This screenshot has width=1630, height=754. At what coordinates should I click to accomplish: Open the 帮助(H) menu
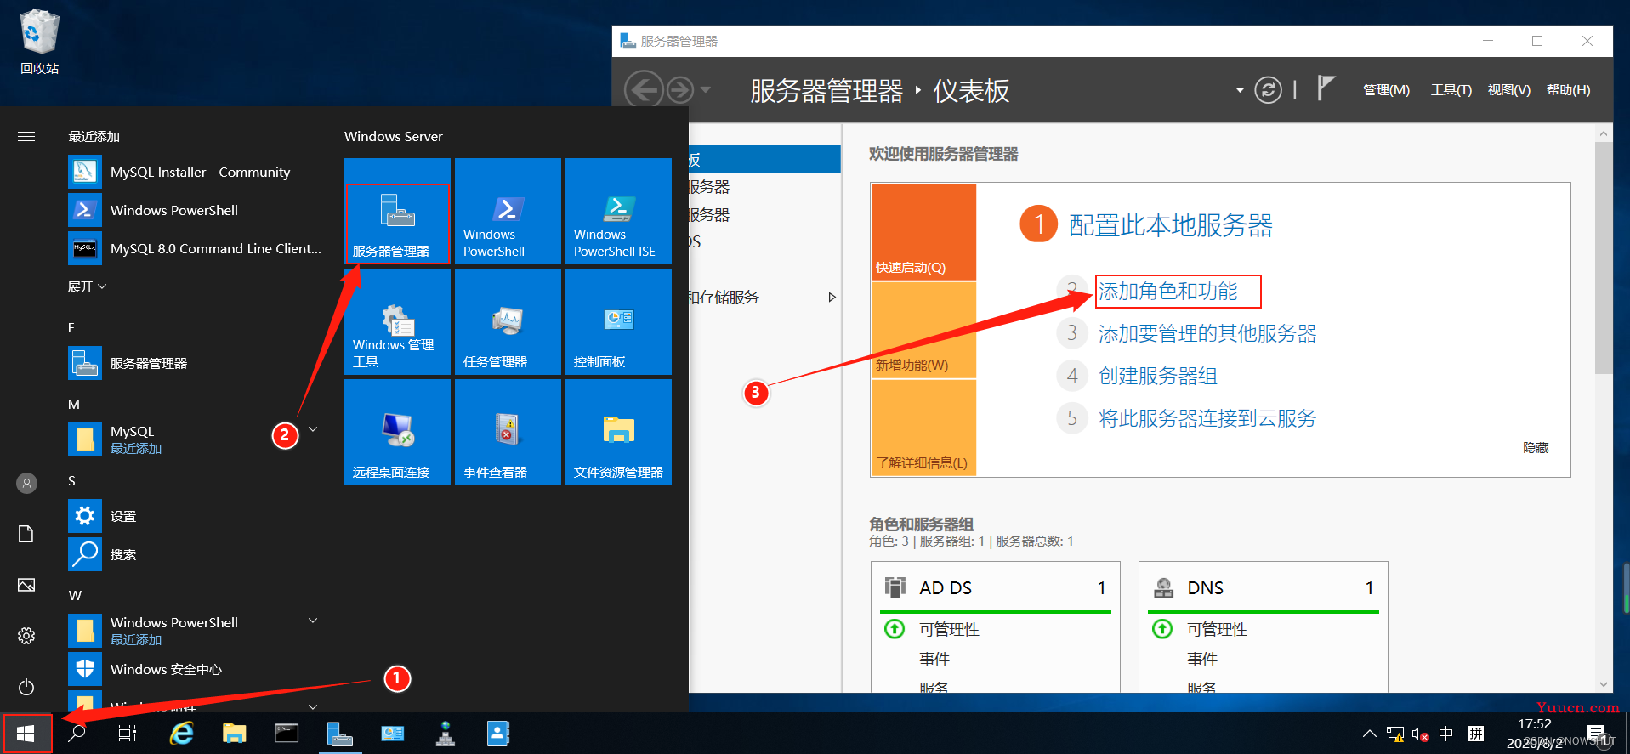pos(1568,90)
